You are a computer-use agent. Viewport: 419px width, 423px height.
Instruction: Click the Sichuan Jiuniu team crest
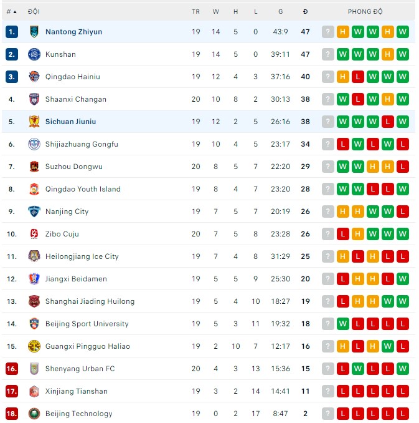click(x=34, y=122)
